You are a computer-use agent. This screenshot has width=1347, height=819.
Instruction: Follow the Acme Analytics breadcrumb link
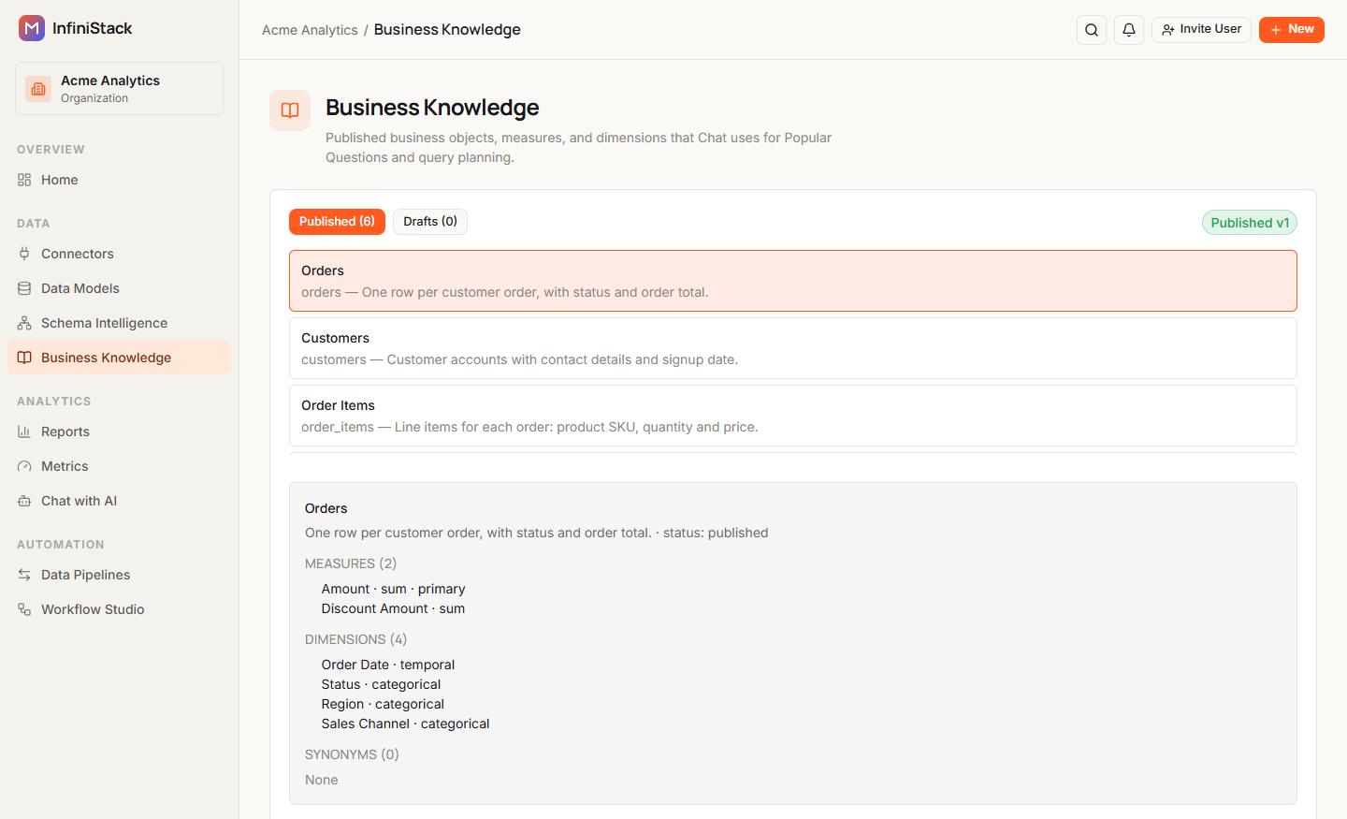pos(310,30)
